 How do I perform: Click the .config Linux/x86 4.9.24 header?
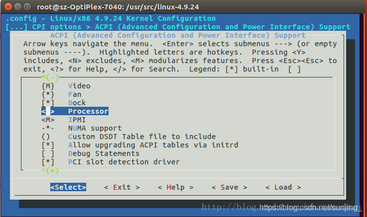111,18
